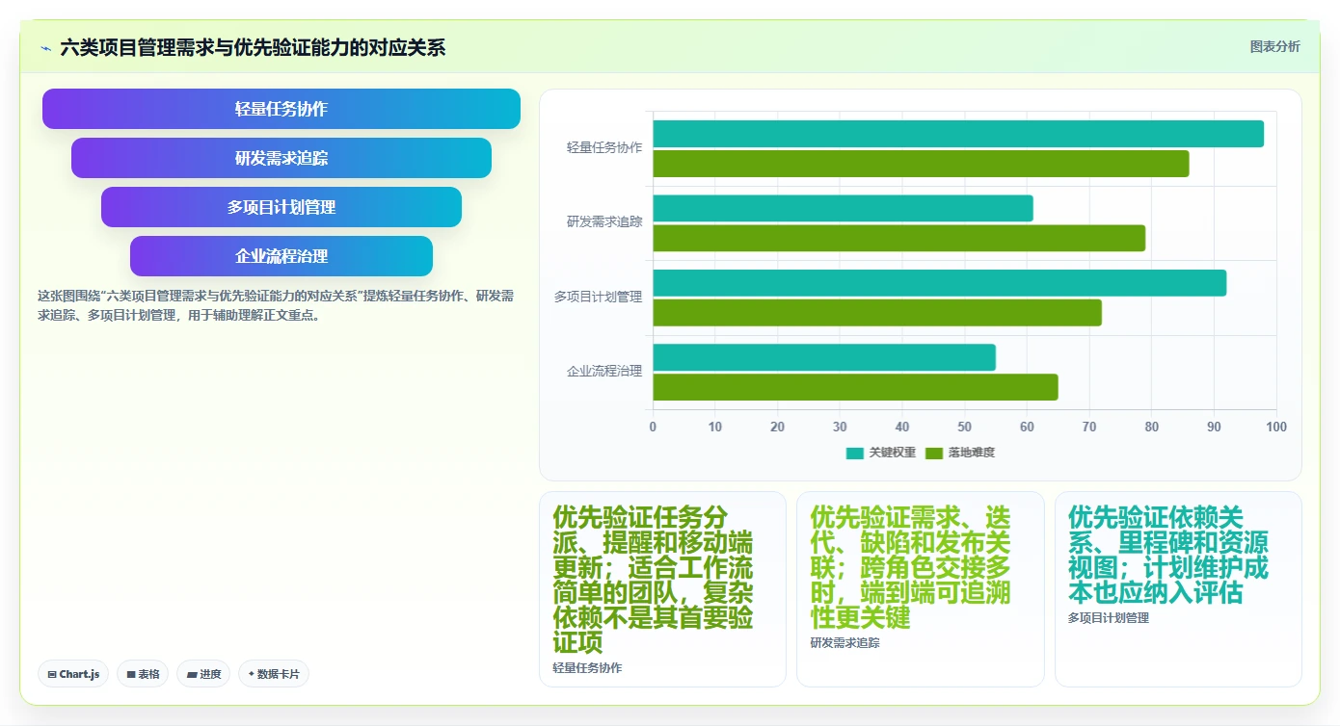This screenshot has width=1340, height=726.
Task: Toggle the 关键权重 legend swatch
Action: tap(855, 453)
